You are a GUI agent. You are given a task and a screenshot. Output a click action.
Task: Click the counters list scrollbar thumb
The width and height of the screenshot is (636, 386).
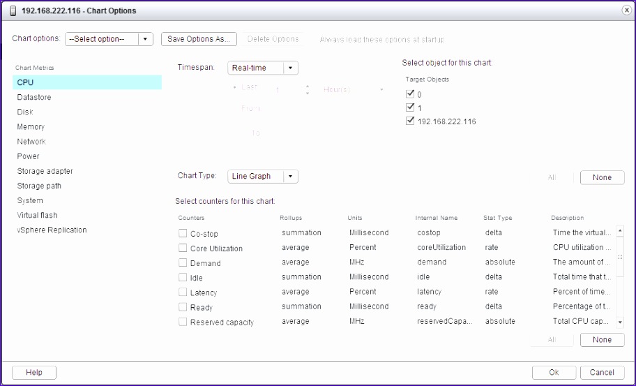[x=620, y=257]
